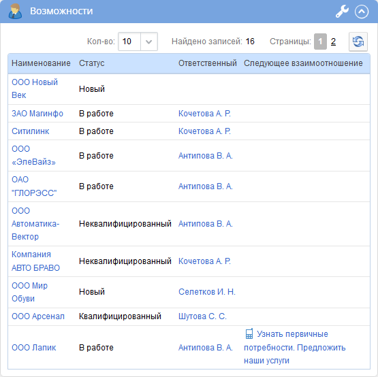Click the Следующее взаимоотношение column header

click(303, 63)
